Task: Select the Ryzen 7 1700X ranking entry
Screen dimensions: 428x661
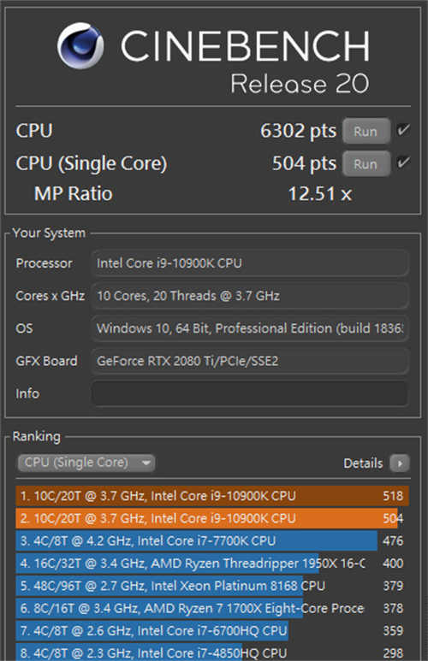Action: point(212,608)
